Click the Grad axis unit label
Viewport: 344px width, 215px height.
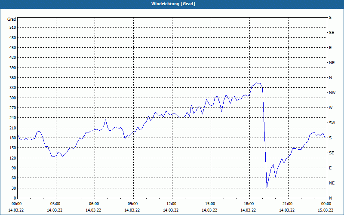tap(12, 19)
